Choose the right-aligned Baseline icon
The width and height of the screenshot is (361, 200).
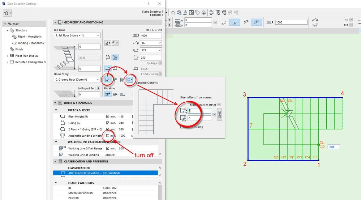click(122, 94)
